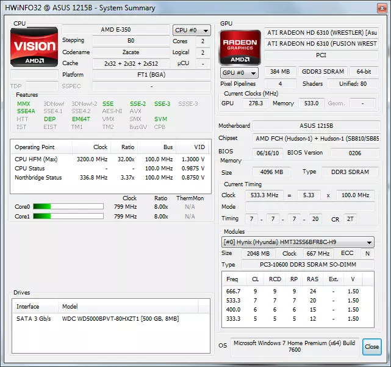Click the Radeon Graphics GPU logo
This screenshot has height=367, width=391.
240,47
